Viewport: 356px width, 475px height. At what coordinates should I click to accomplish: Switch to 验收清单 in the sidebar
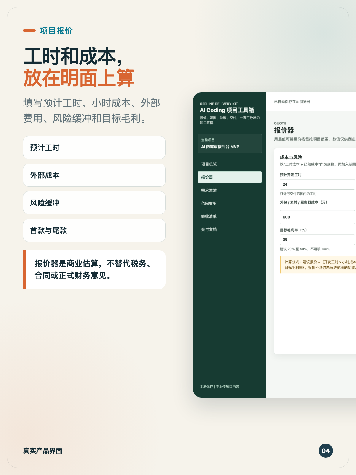click(230, 216)
